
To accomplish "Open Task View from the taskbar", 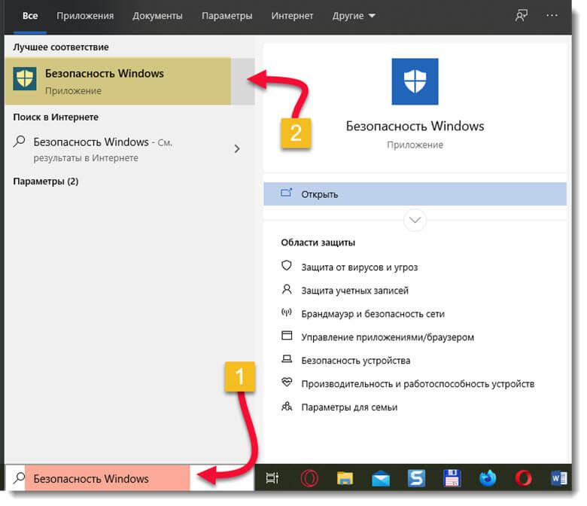I will (272, 478).
